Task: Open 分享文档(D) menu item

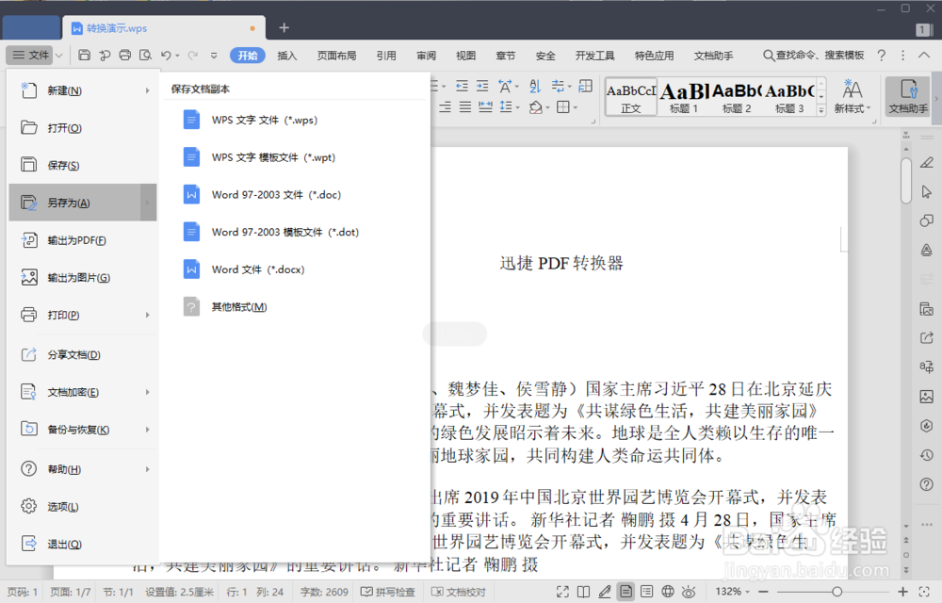Action: (82, 355)
